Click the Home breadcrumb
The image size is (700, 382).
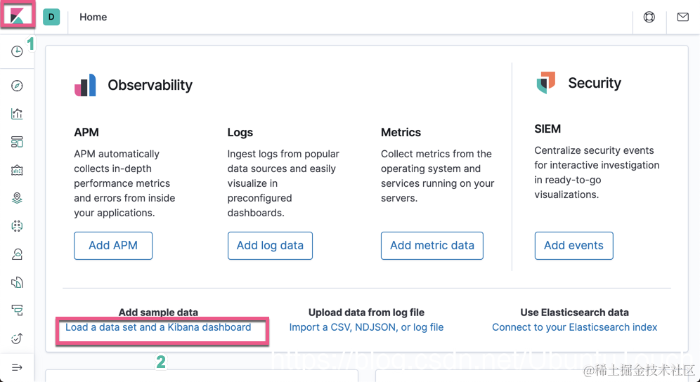(93, 17)
